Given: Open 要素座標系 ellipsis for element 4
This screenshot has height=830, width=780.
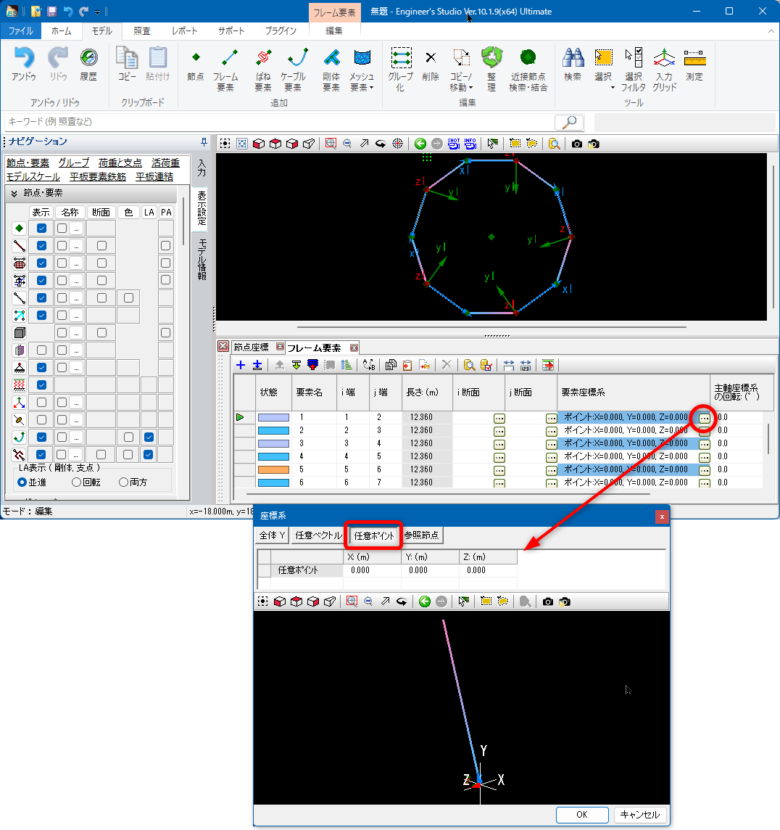Looking at the screenshot, I should (x=705, y=457).
